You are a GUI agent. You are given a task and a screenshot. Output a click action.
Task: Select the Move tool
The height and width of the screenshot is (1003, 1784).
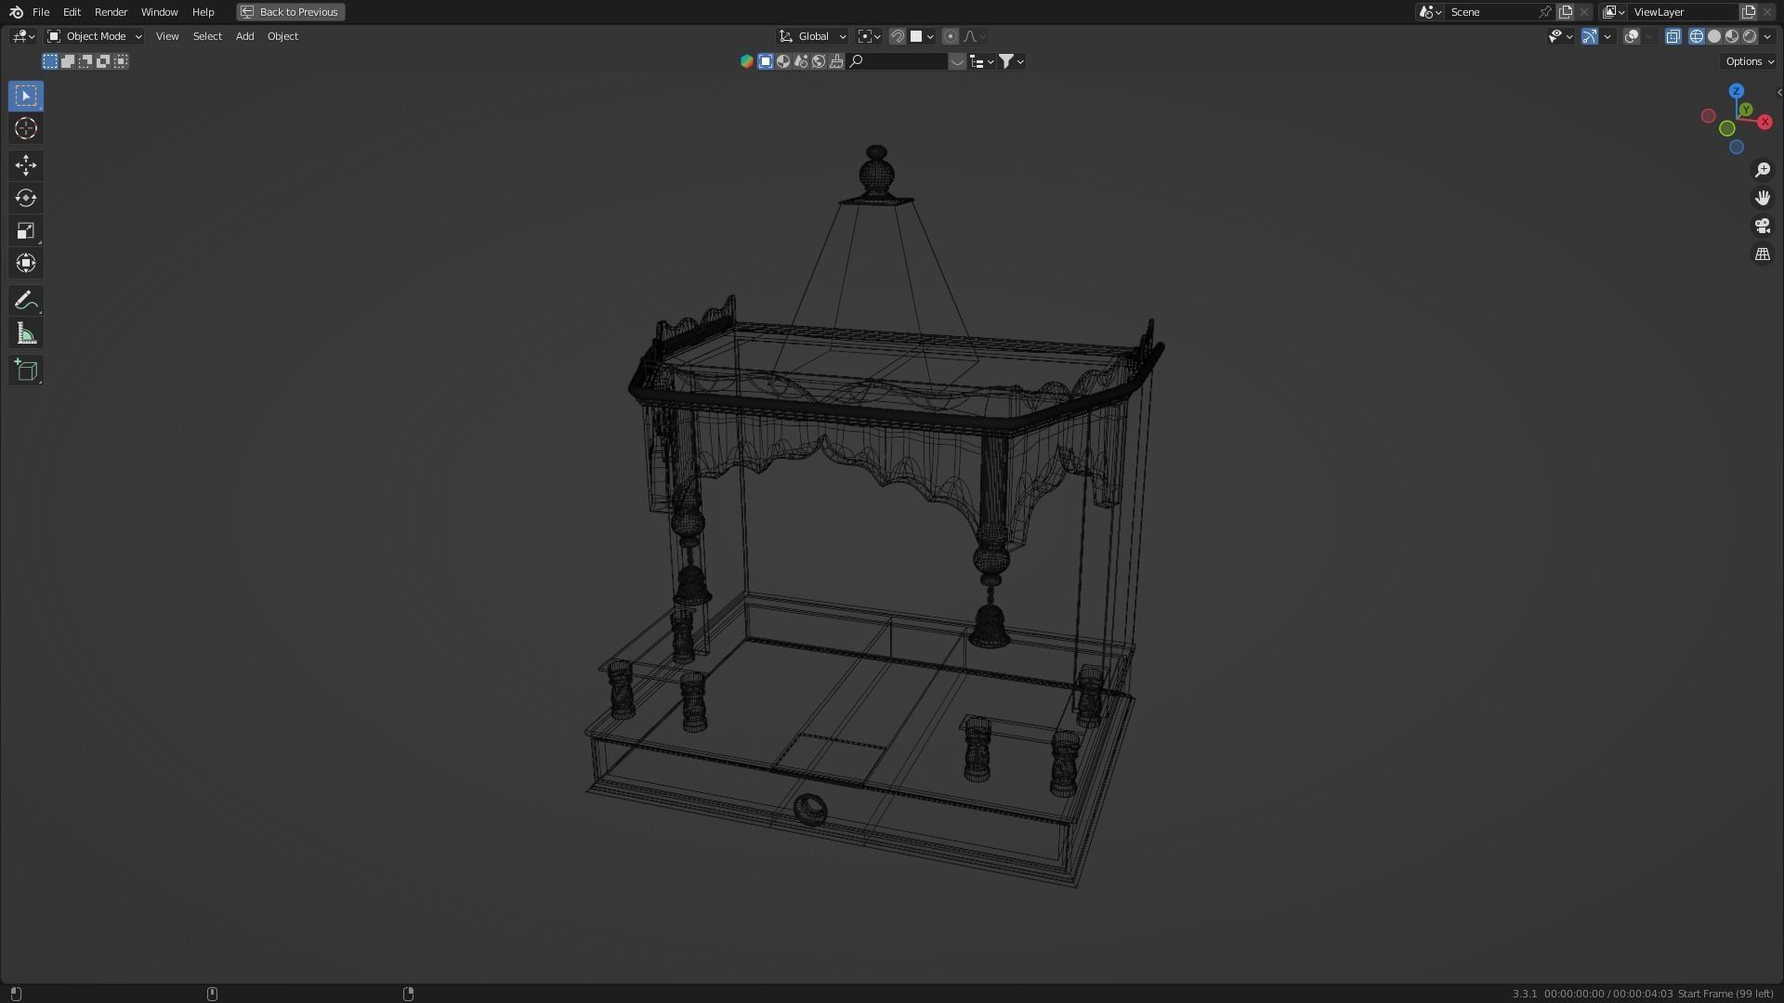click(x=25, y=165)
